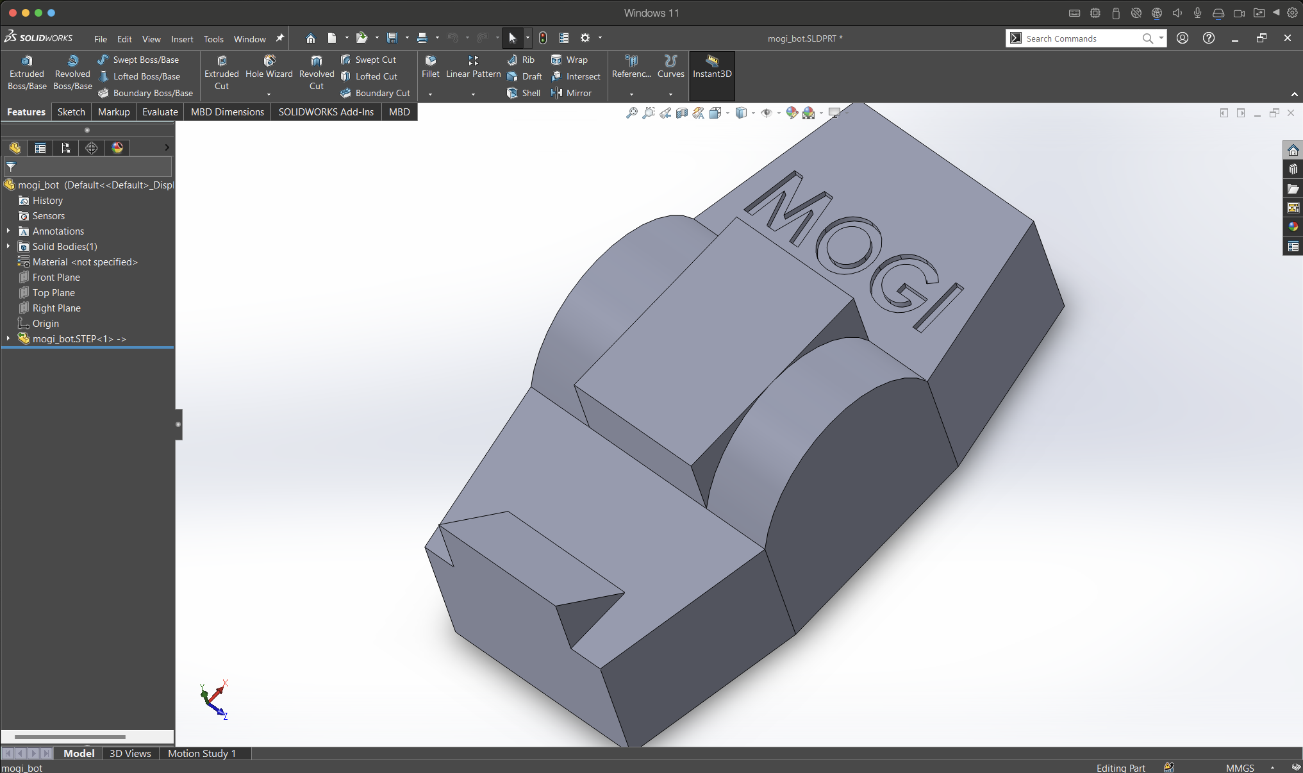Click the Zoom to Fit icon
This screenshot has height=773, width=1303.
[631, 113]
